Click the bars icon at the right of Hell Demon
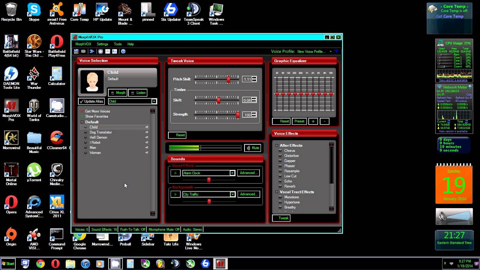Image resolution: width=480 pixels, height=270 pixels. pyautogui.click(x=147, y=137)
